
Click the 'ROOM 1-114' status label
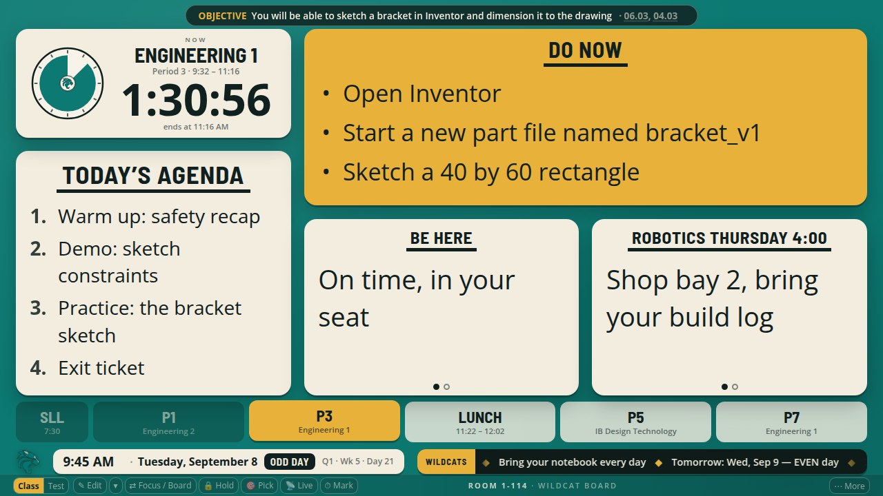pos(497,486)
